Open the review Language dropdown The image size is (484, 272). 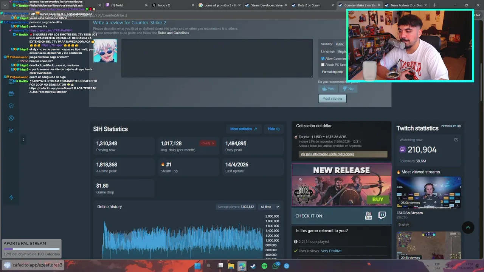click(x=342, y=51)
